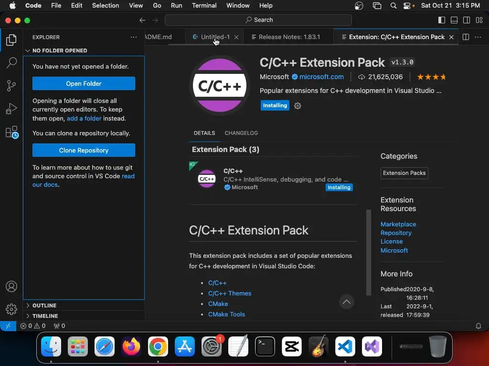Open the customize layout icon
This screenshot has width=489, height=366.
coord(479,20)
